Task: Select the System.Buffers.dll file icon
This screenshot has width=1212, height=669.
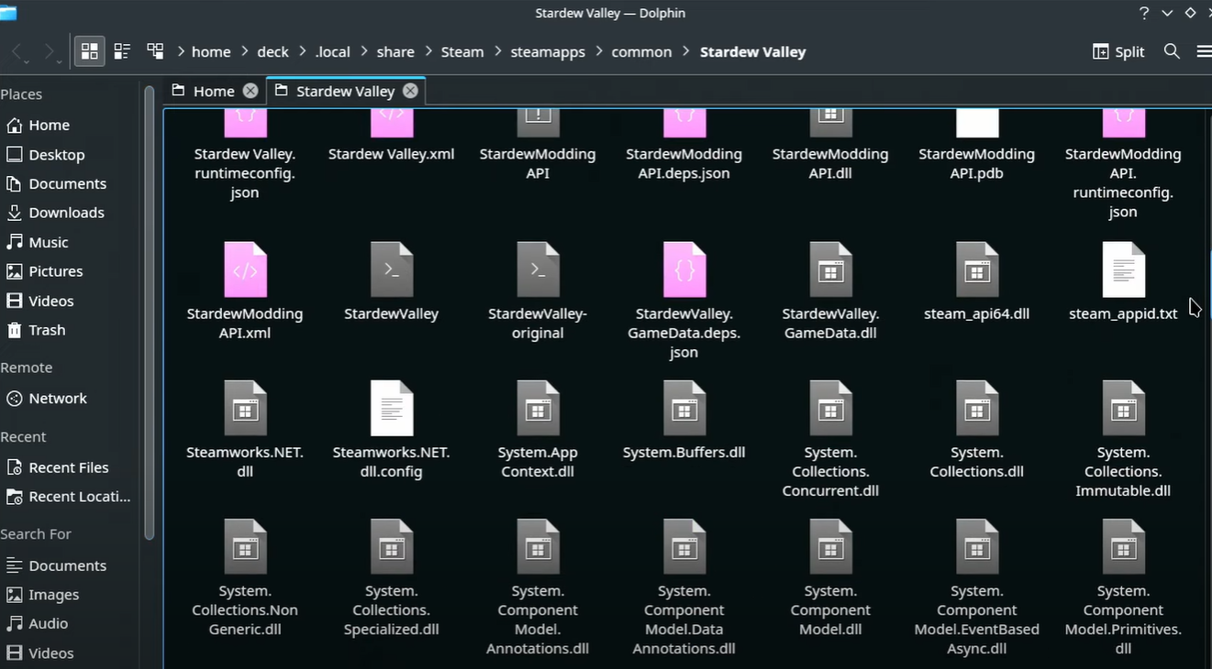Action: [x=684, y=408]
